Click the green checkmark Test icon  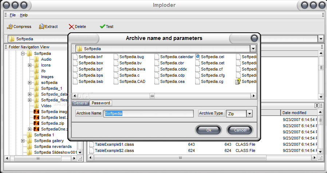(102, 27)
